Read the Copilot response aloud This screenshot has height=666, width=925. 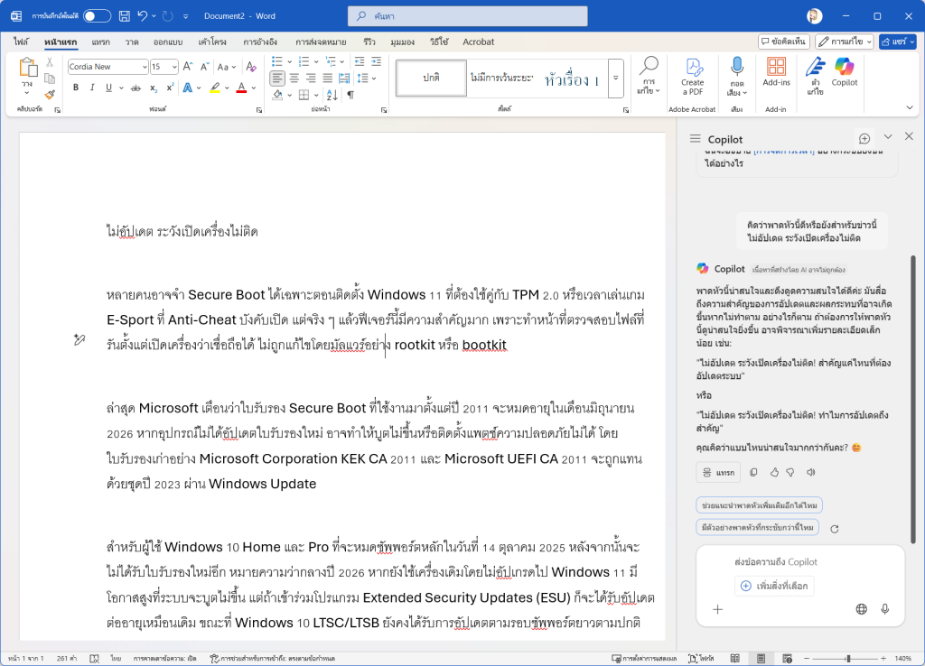coord(811,472)
